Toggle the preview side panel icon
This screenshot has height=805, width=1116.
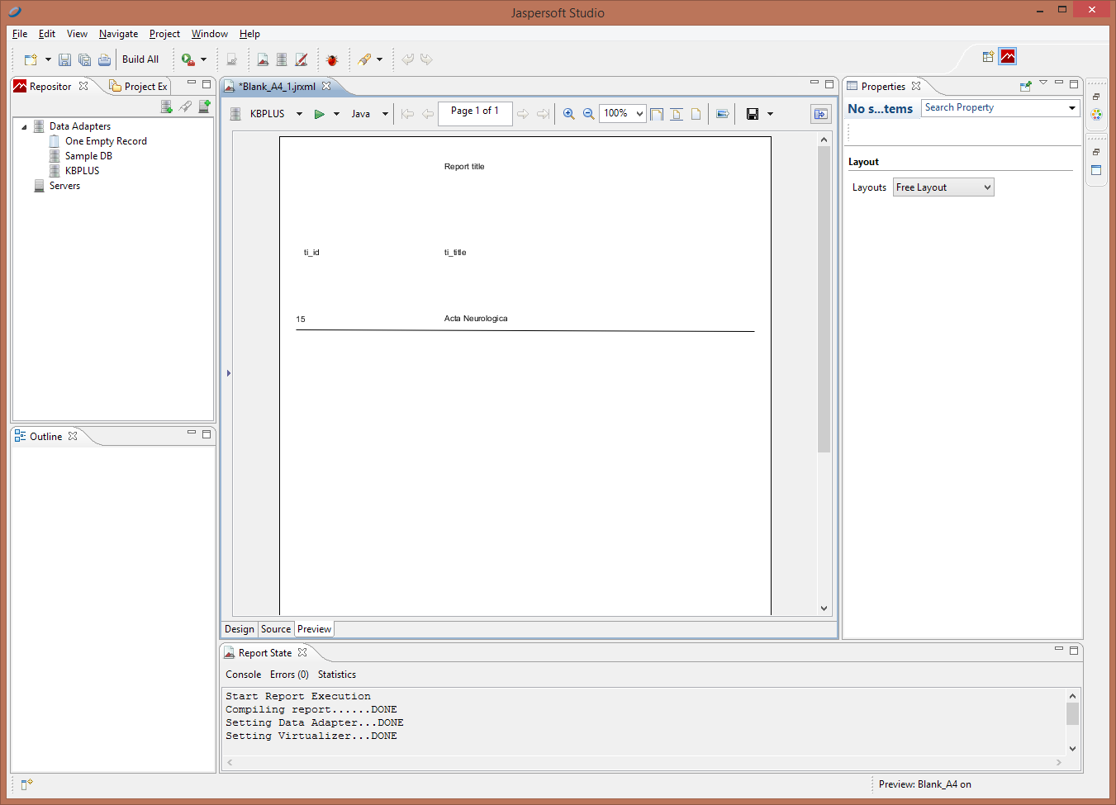pyautogui.click(x=820, y=114)
